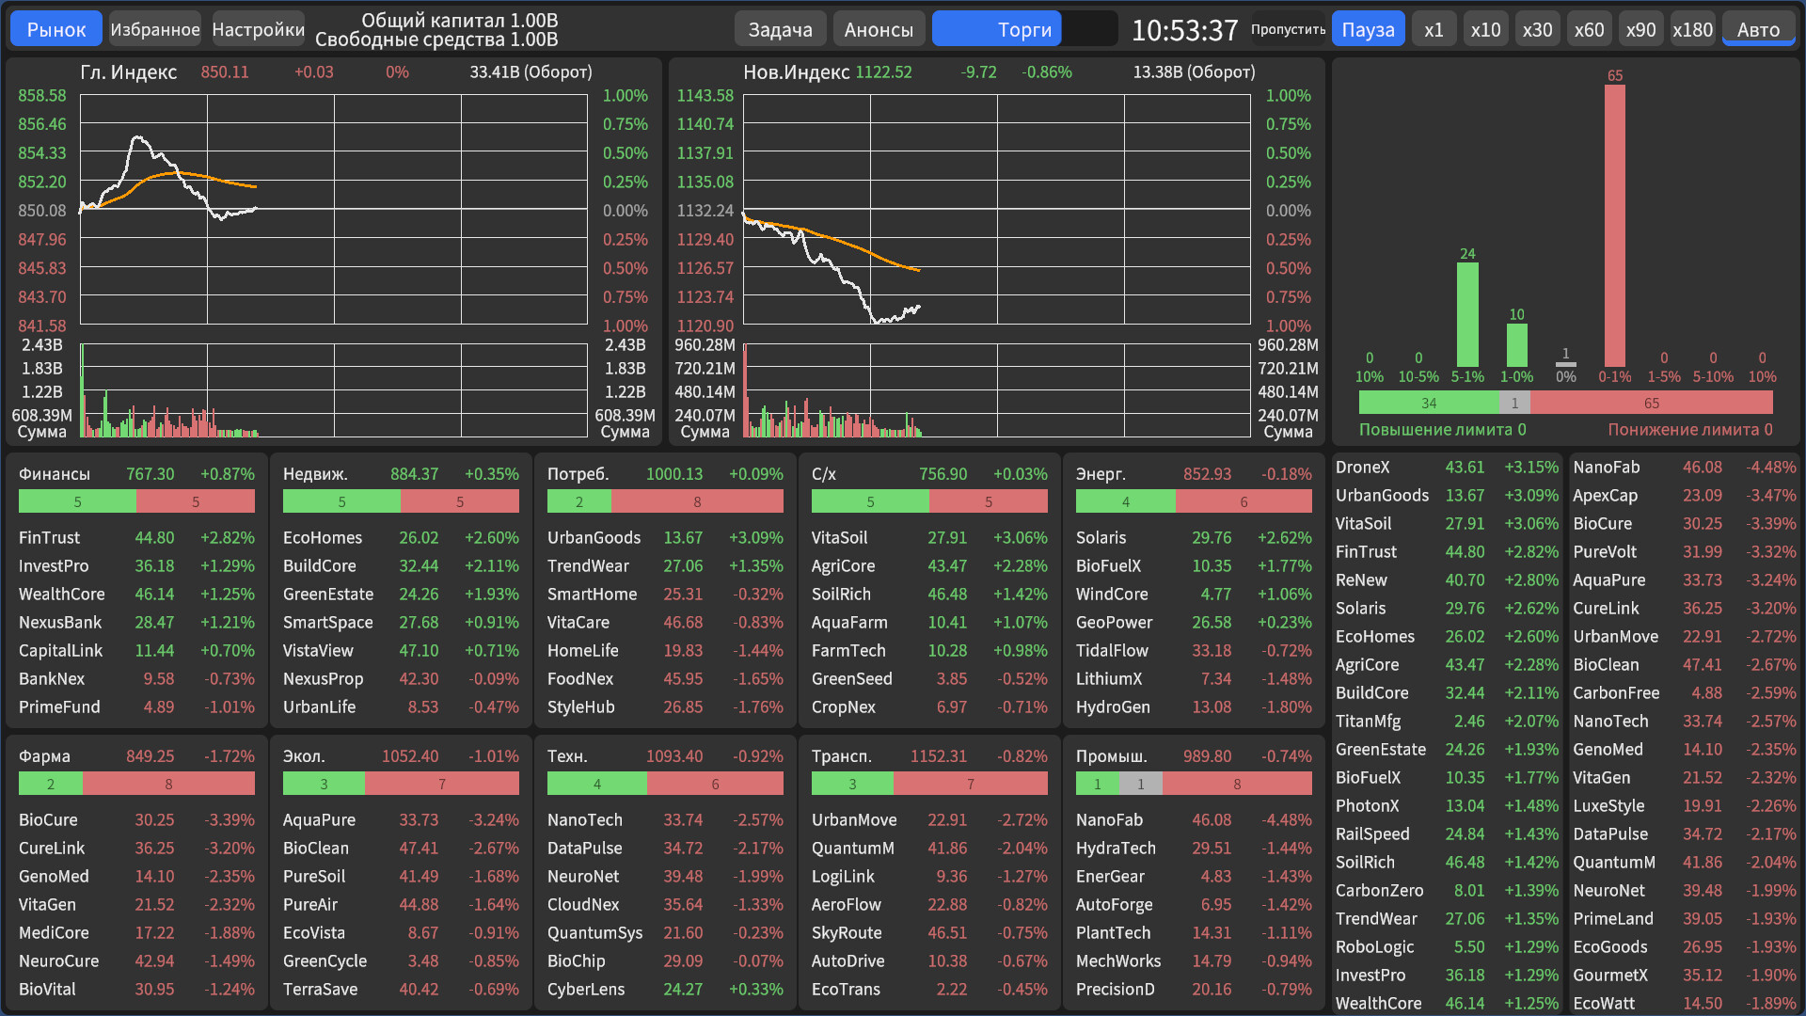The height and width of the screenshot is (1016, 1806).
Task: Open the Настройки tab
Action: tap(258, 29)
